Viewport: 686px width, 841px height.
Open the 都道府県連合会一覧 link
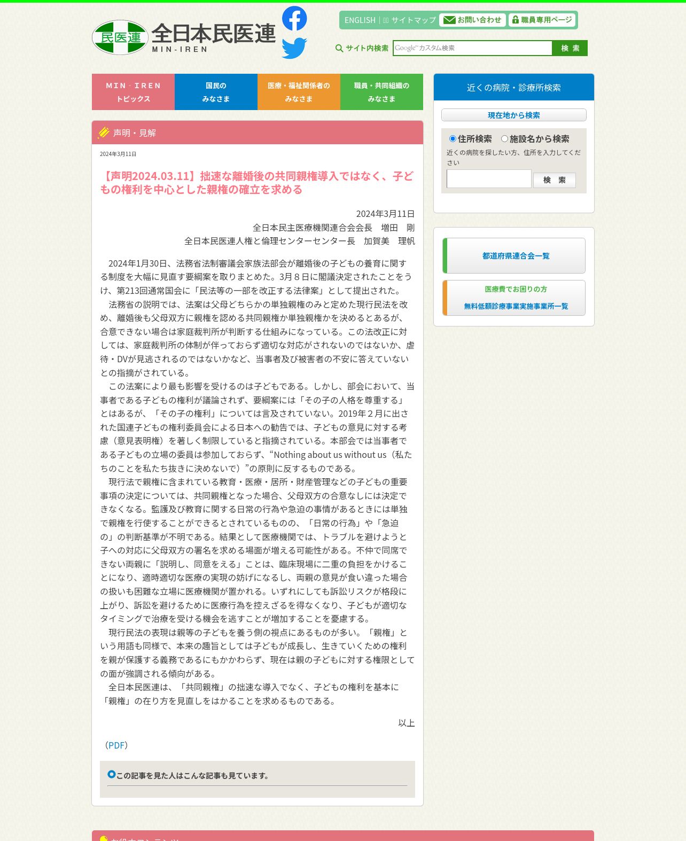coord(514,255)
